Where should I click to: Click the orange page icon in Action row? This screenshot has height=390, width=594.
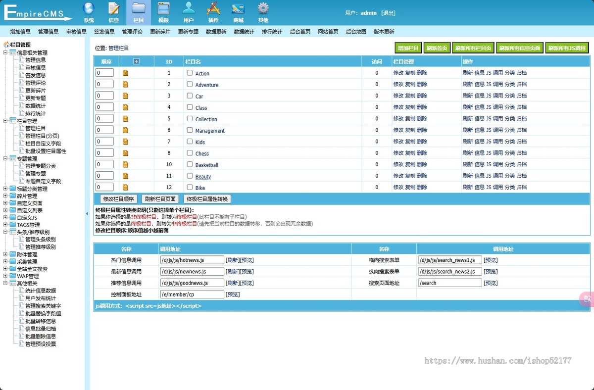[x=125, y=73]
